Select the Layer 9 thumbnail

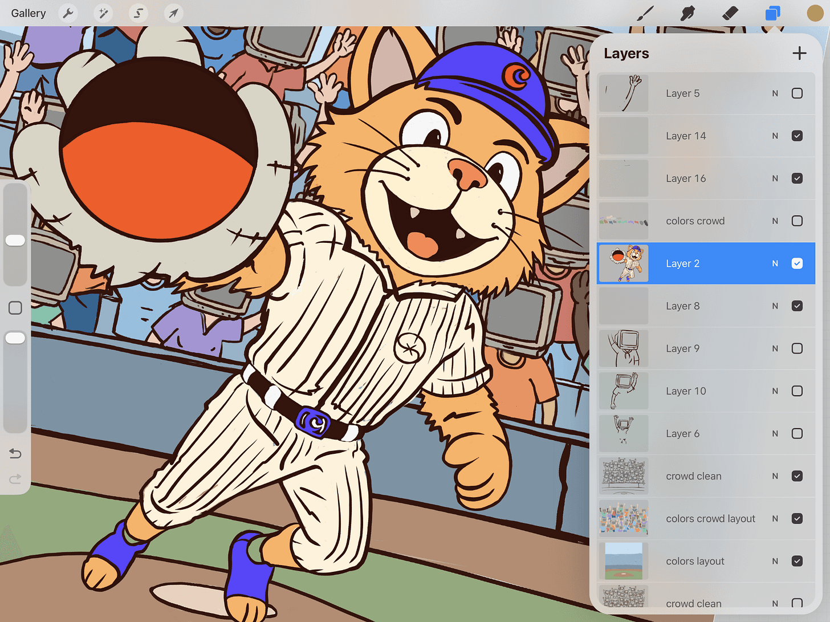pyautogui.click(x=624, y=348)
